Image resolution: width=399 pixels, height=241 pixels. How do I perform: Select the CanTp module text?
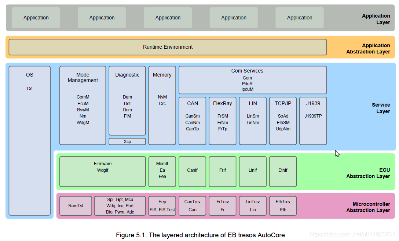193,129
